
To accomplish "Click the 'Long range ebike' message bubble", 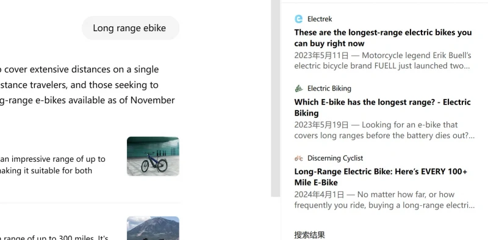I will click(x=131, y=28).
